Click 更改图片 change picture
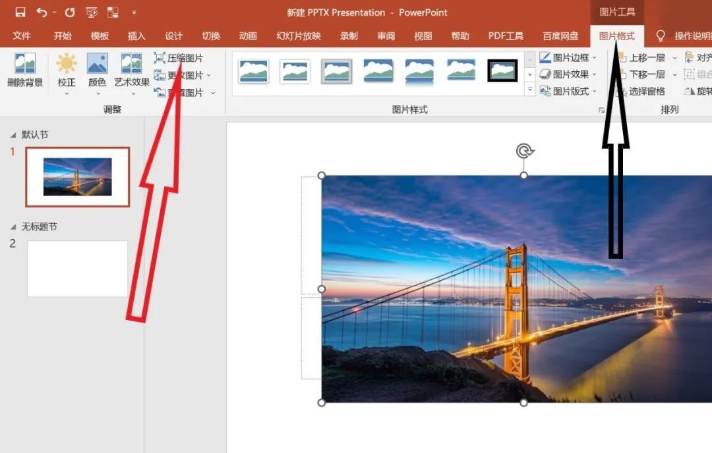 click(178, 75)
